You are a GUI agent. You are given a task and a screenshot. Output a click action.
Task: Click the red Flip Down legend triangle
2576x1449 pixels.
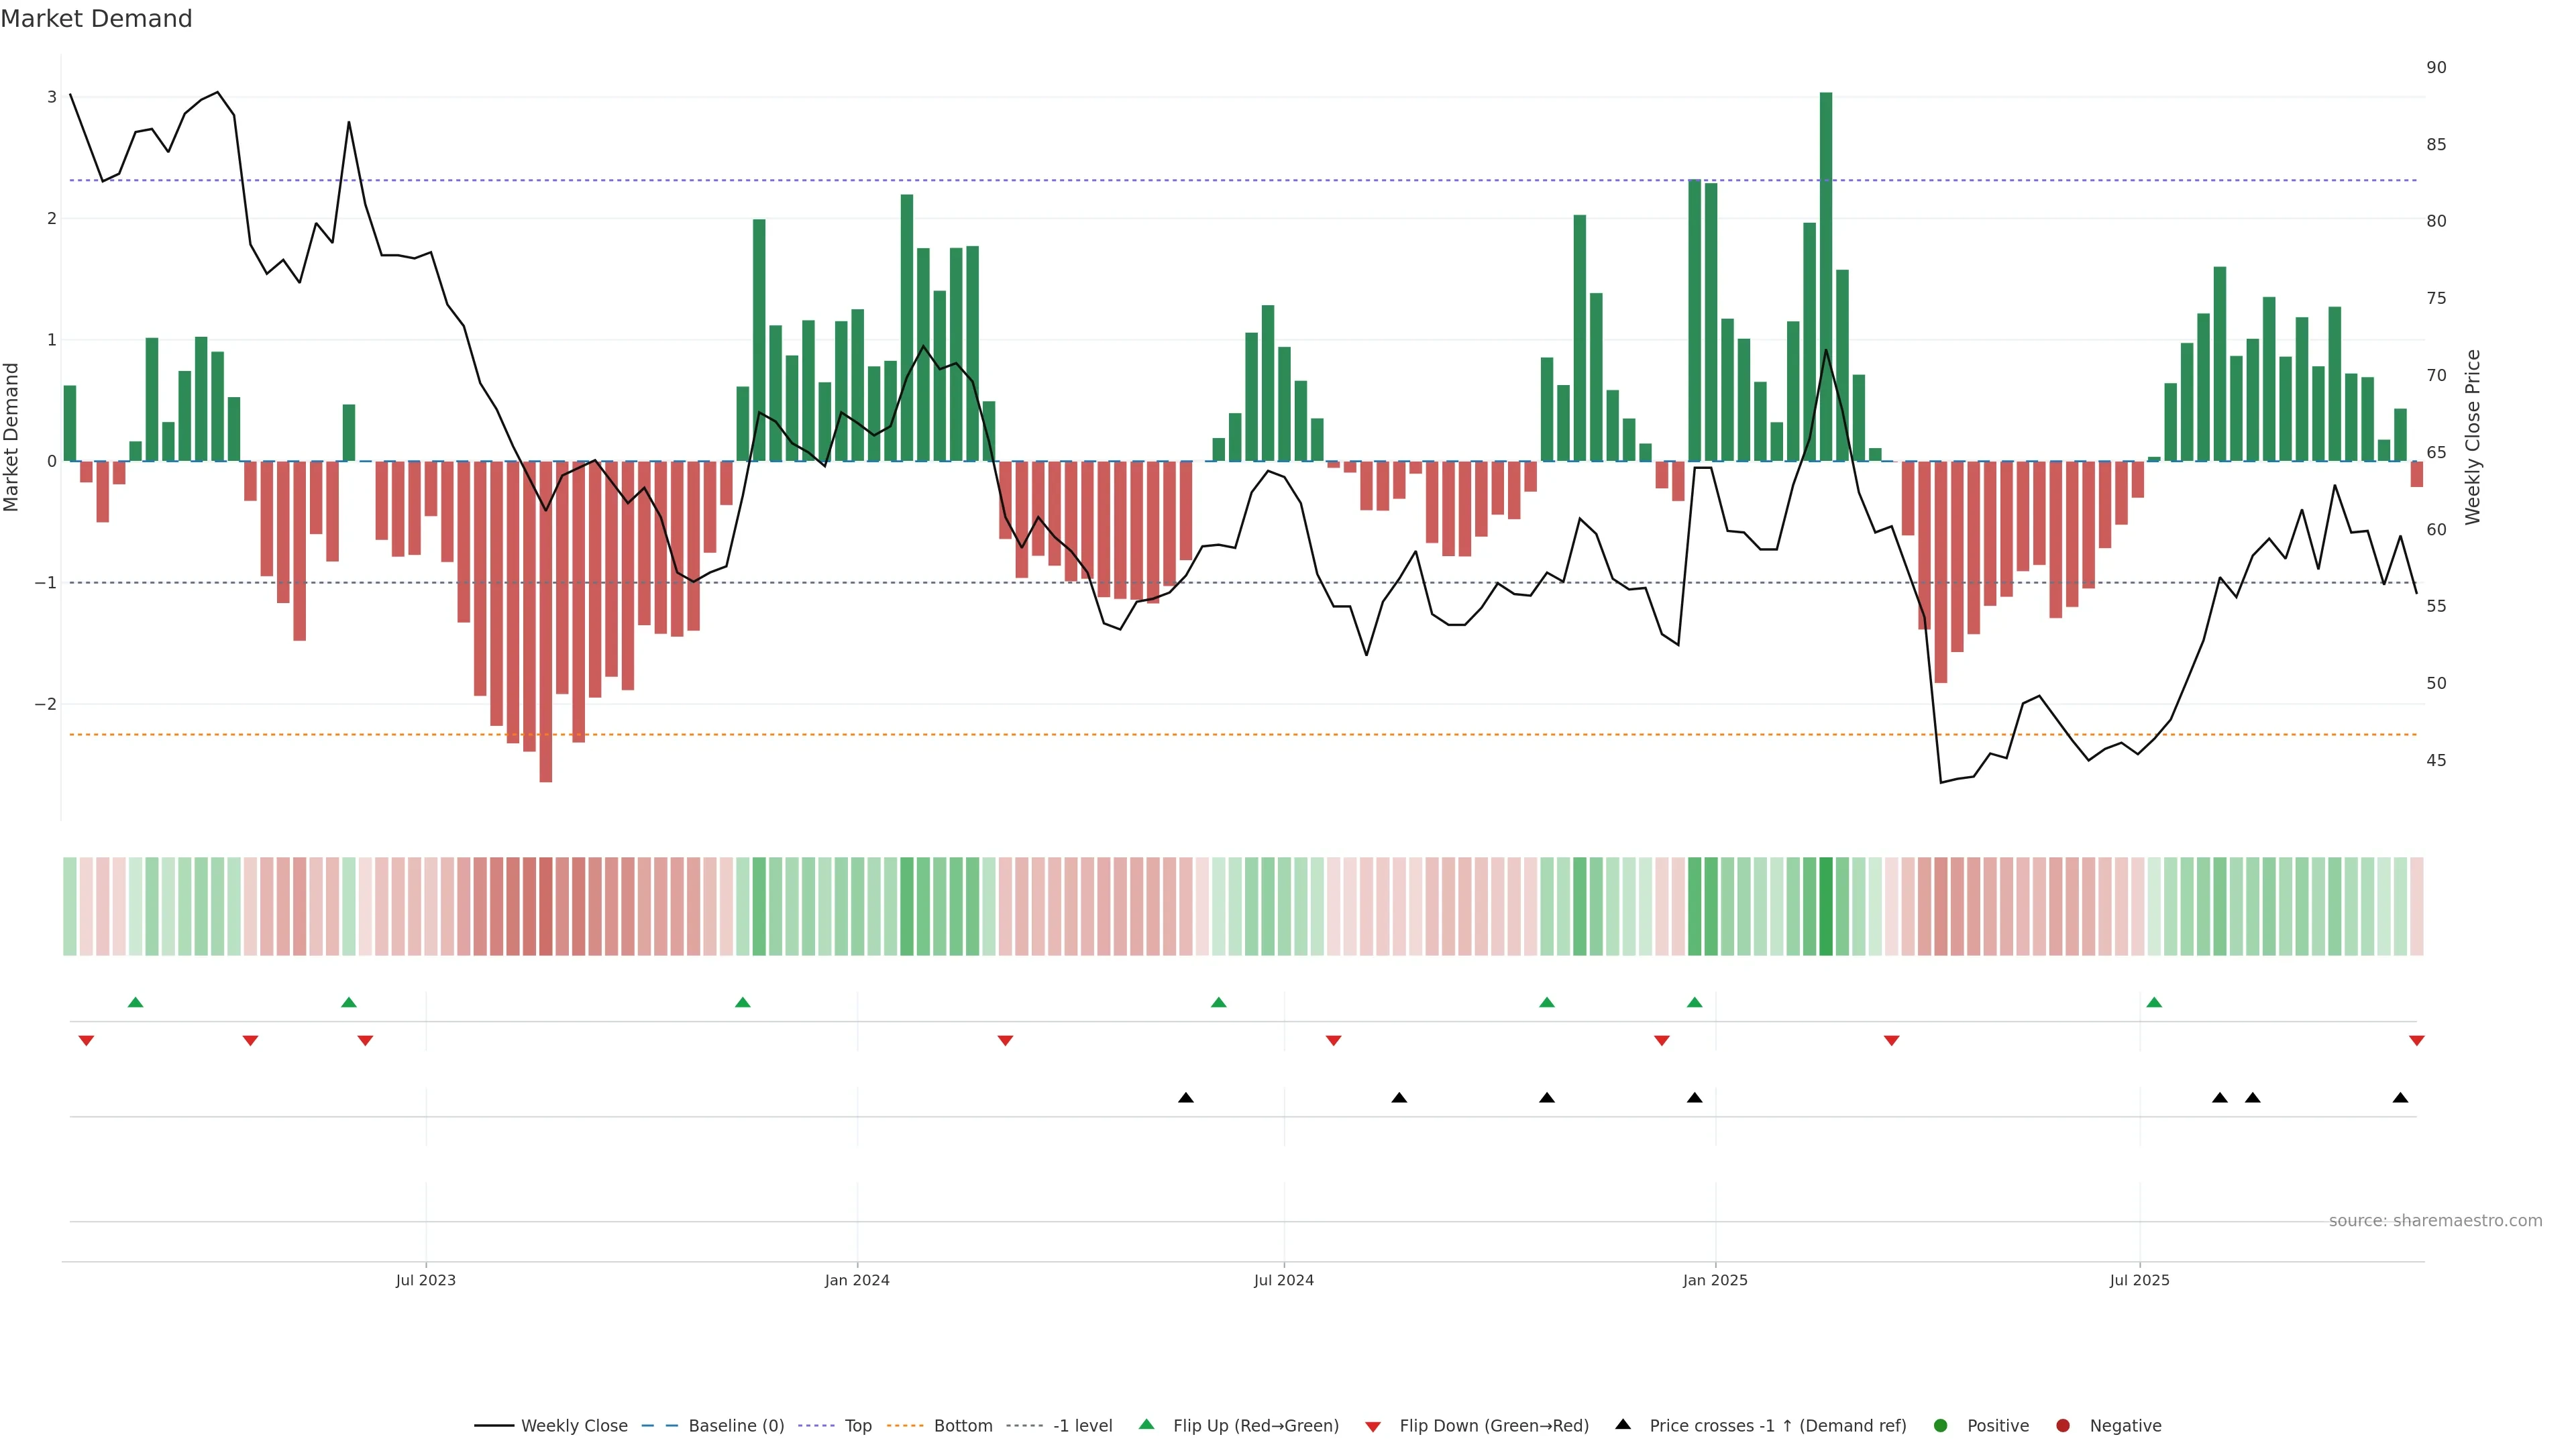point(1373,1426)
